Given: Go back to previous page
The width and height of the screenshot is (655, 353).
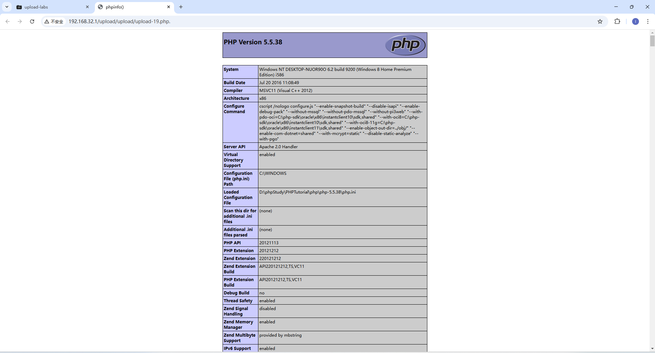Looking at the screenshot, I should (8, 21).
